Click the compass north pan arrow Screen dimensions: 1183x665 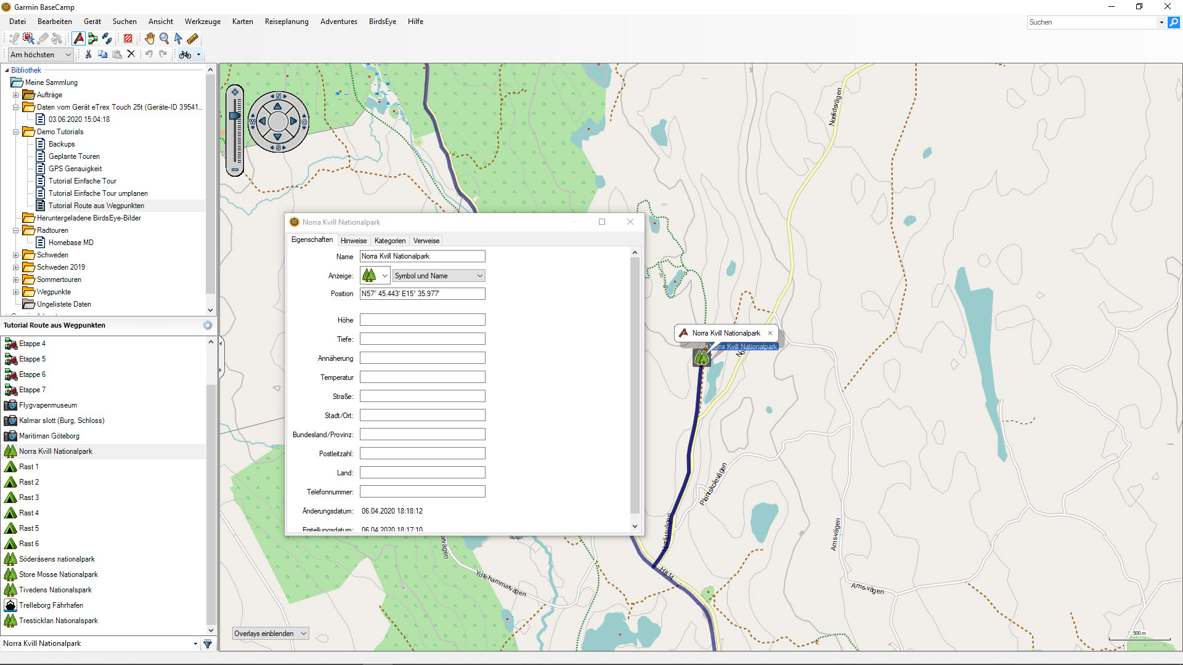(278, 107)
